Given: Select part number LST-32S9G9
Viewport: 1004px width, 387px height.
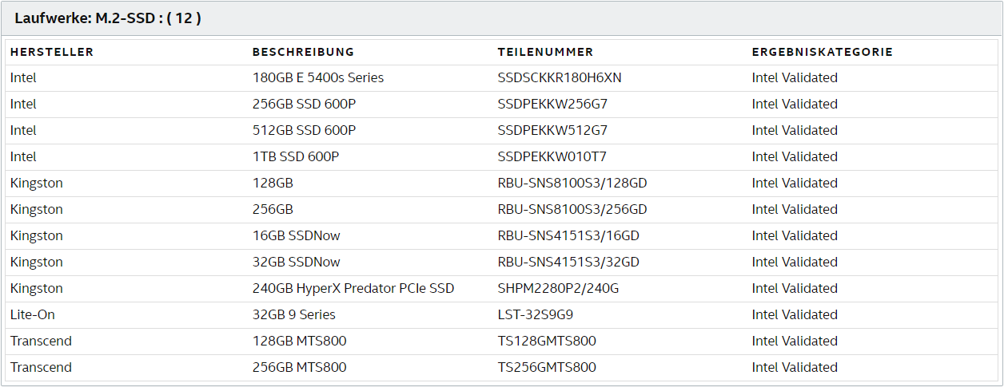Looking at the screenshot, I should pyautogui.click(x=534, y=315).
